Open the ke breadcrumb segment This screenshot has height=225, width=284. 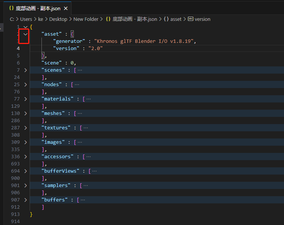point(41,19)
